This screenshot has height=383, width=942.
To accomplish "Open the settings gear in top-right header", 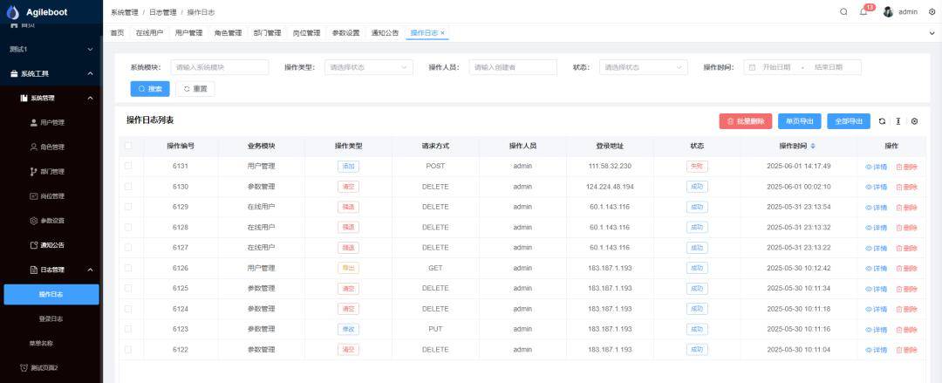I will pyautogui.click(x=932, y=12).
